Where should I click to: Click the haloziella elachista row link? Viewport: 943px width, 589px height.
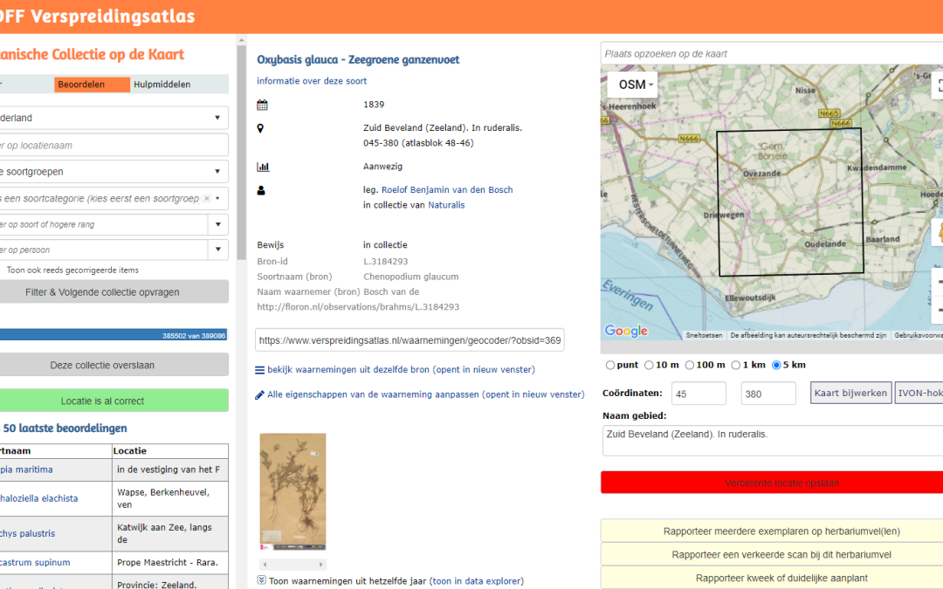[38, 498]
